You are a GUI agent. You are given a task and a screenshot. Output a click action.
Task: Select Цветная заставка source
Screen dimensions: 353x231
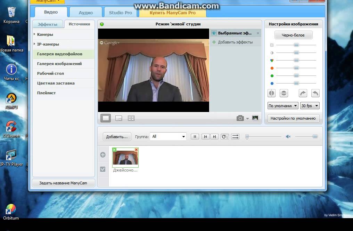[64, 83]
